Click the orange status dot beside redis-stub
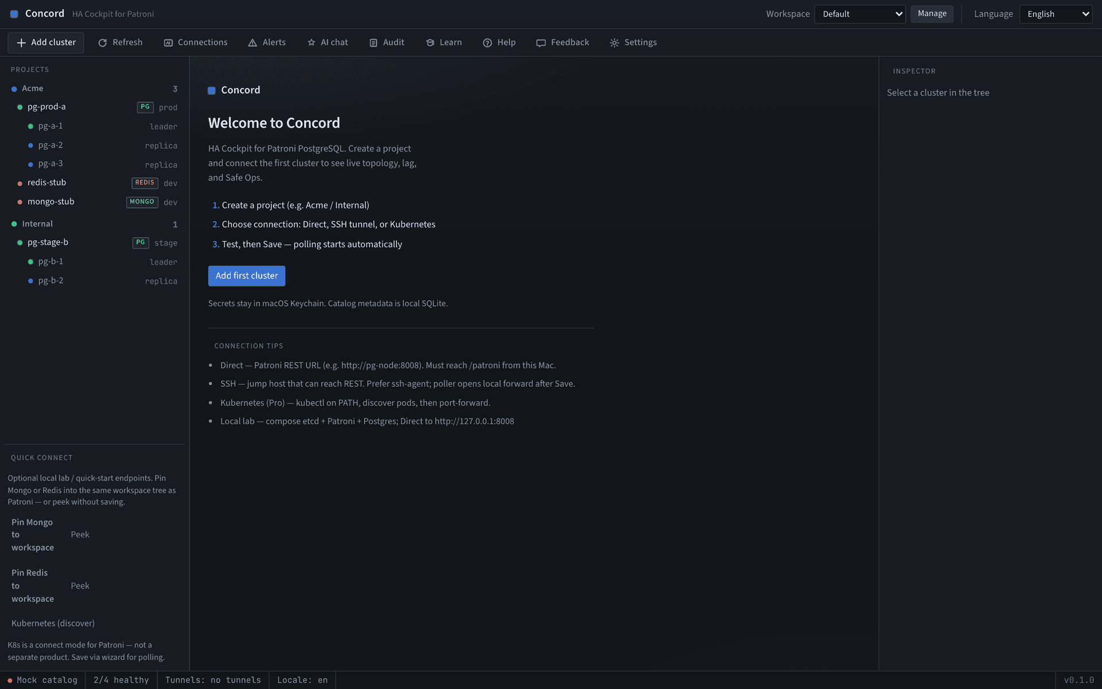This screenshot has width=1102, height=689. [20, 184]
